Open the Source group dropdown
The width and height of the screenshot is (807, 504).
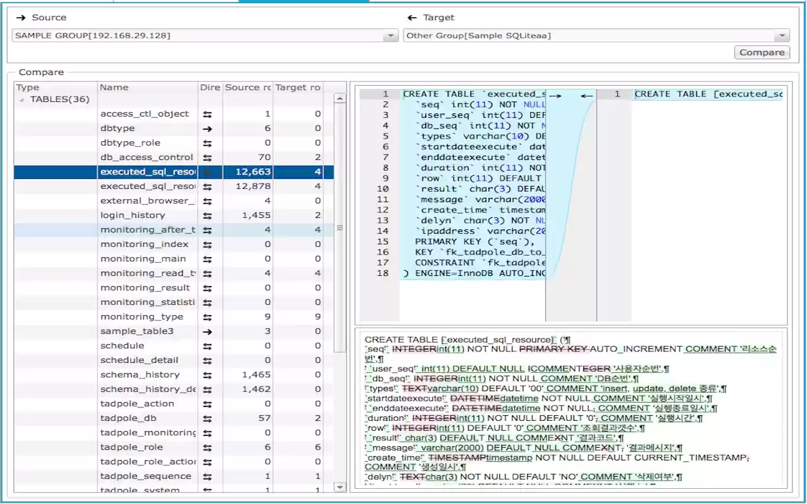pyautogui.click(x=391, y=35)
